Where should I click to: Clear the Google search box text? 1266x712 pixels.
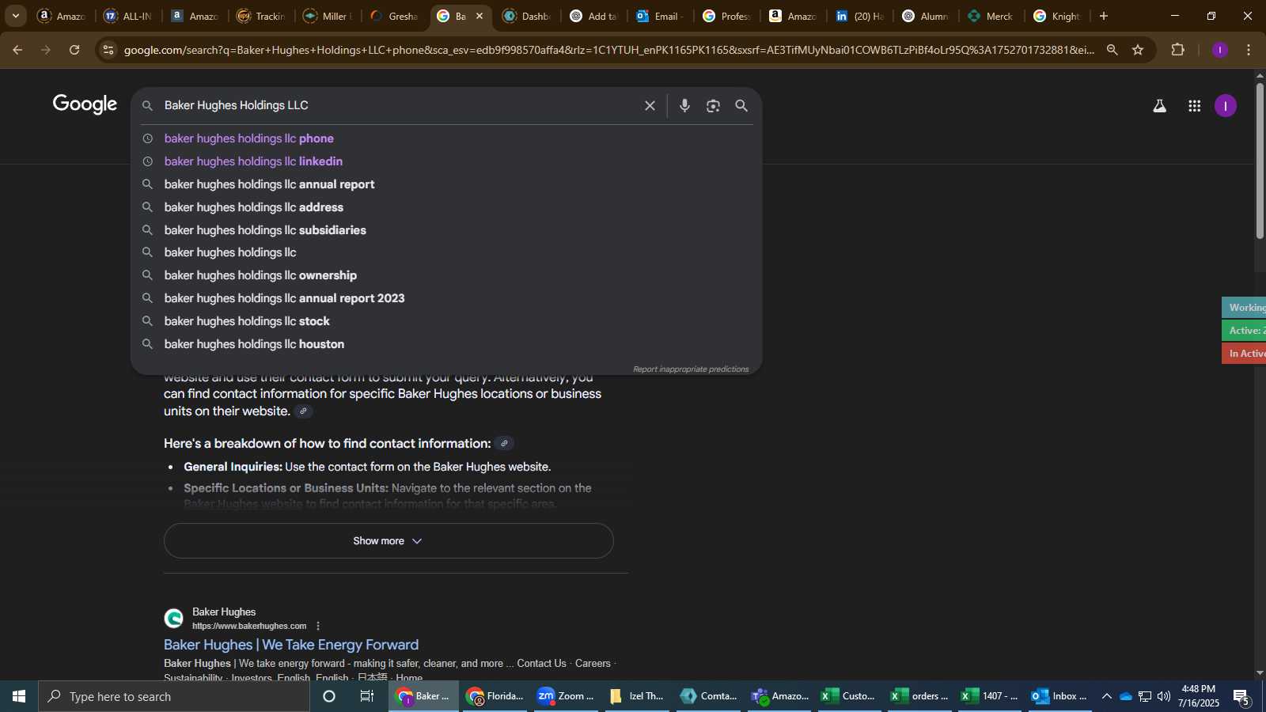[650, 105]
